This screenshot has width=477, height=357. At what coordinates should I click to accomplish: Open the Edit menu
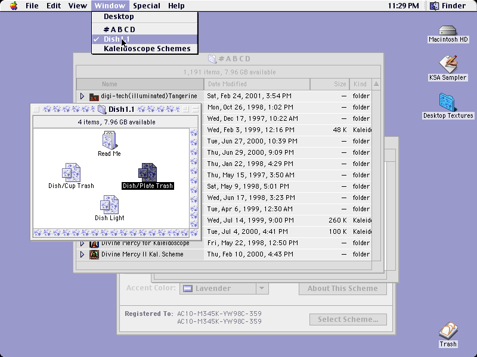pyautogui.click(x=54, y=6)
